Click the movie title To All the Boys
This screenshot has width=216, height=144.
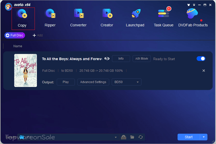coord(72,59)
